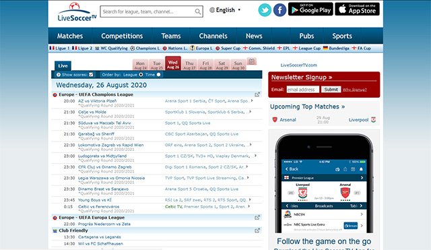Viewport: 431px width, 250px height.
Task: Open Qarabağ vs Sheriff match link
Action: pyautogui.click(x=96, y=134)
